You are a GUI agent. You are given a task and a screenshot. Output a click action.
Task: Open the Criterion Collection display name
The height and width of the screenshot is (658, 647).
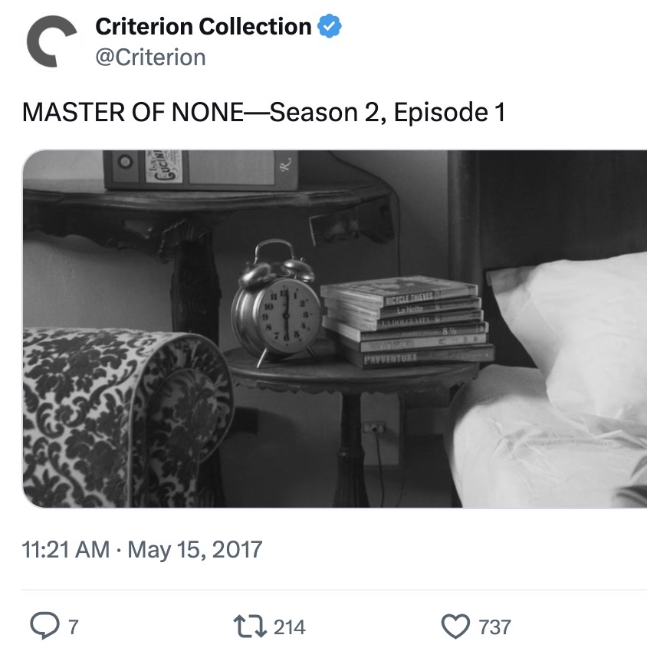[203, 26]
